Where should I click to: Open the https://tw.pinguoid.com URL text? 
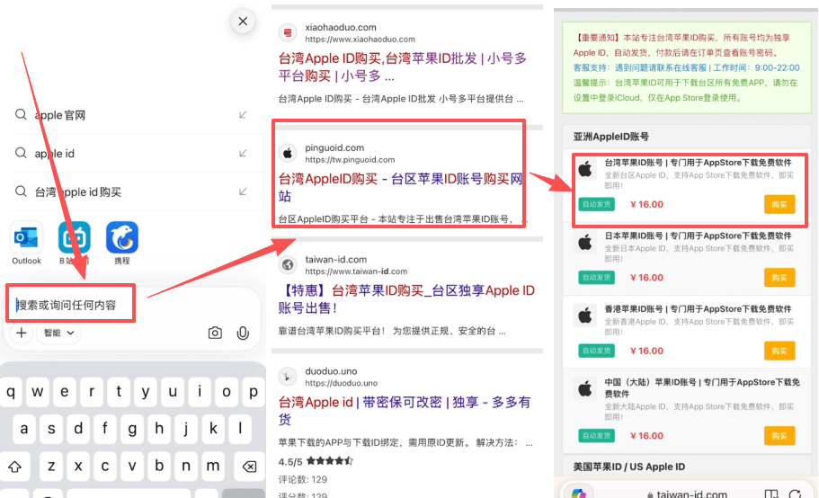(350, 160)
